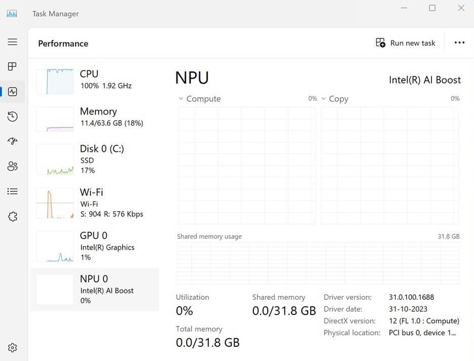Open the Users page icon

point(13,166)
